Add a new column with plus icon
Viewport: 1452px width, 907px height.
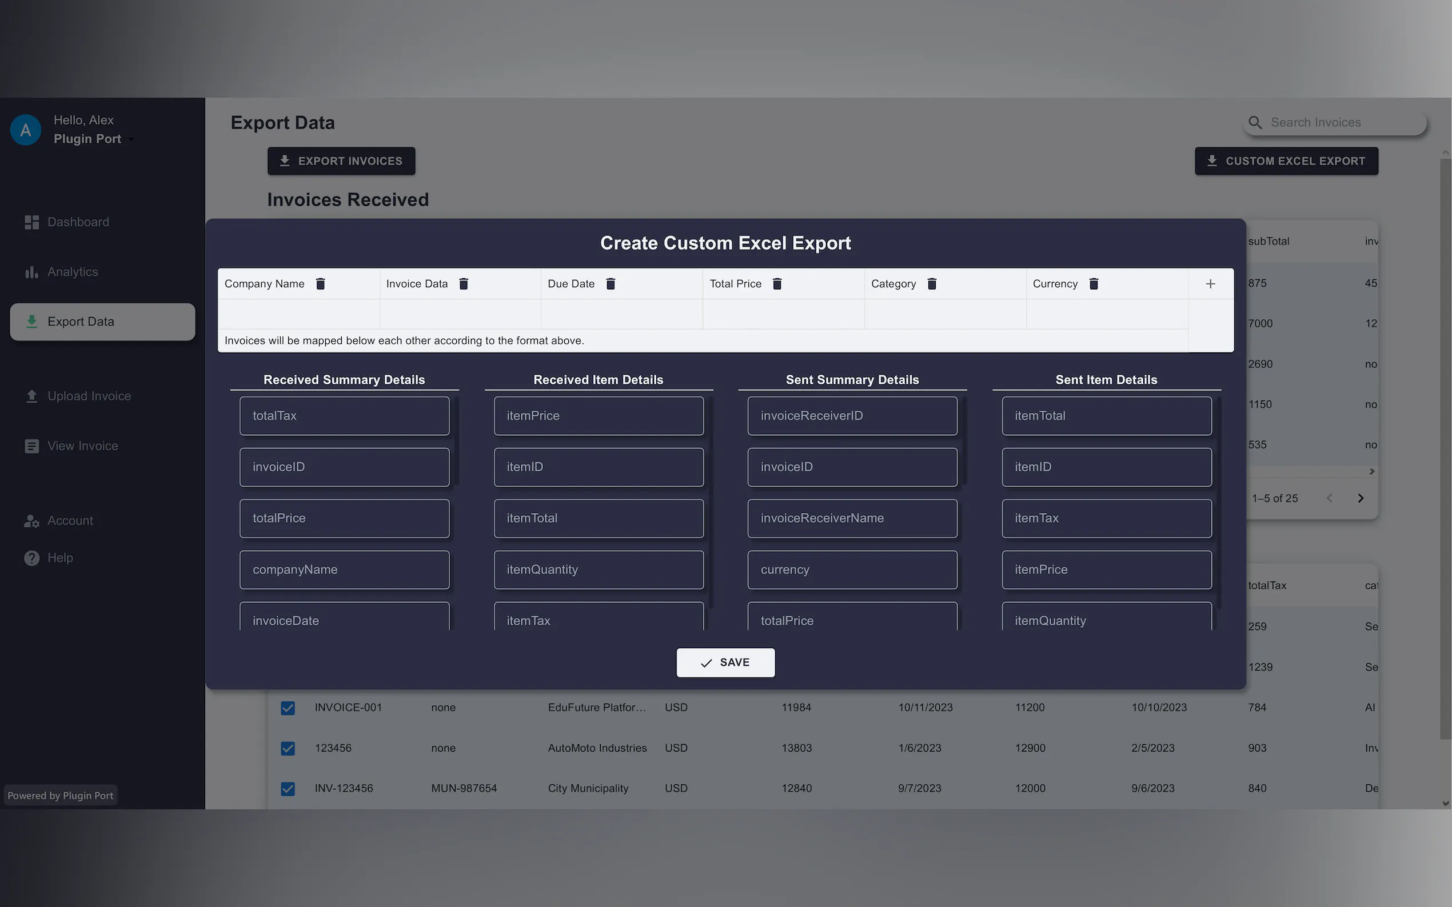[x=1210, y=284]
